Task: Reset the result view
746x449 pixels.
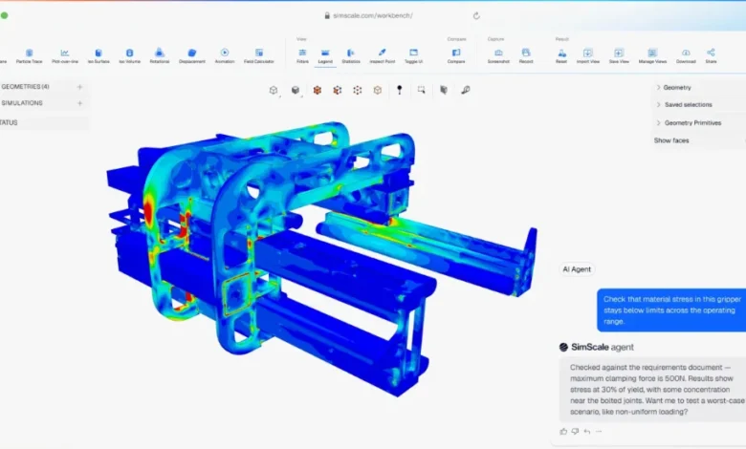Action: pos(561,55)
